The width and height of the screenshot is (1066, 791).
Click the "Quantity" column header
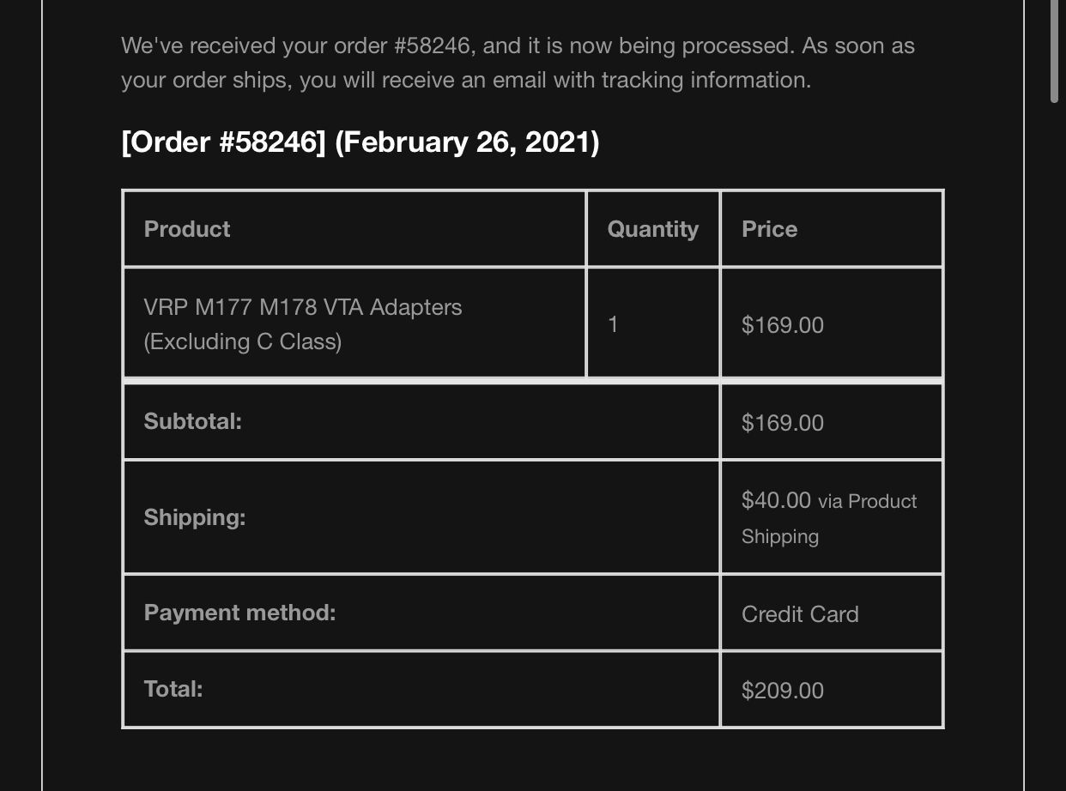tap(652, 229)
